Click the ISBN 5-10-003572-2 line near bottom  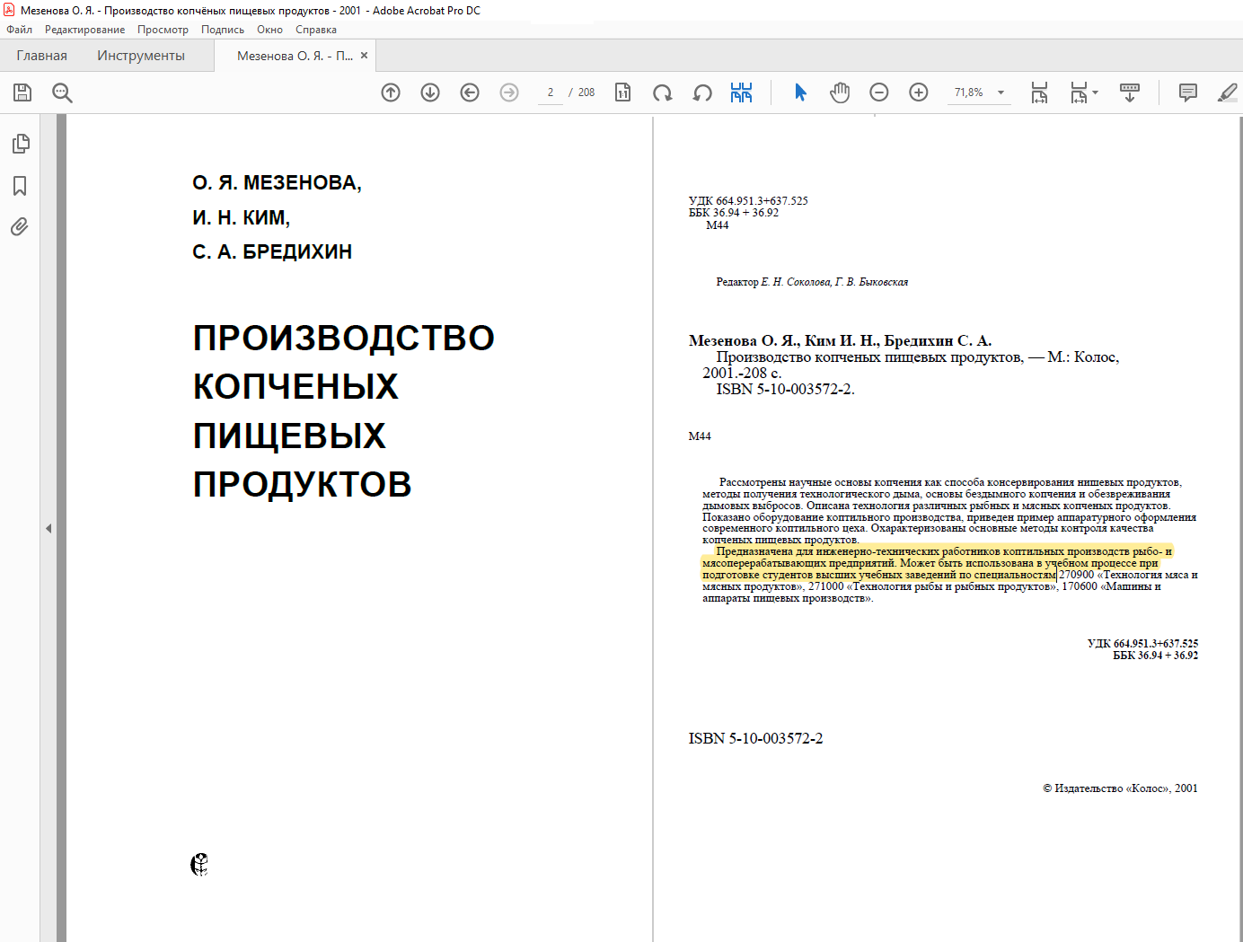coord(755,739)
